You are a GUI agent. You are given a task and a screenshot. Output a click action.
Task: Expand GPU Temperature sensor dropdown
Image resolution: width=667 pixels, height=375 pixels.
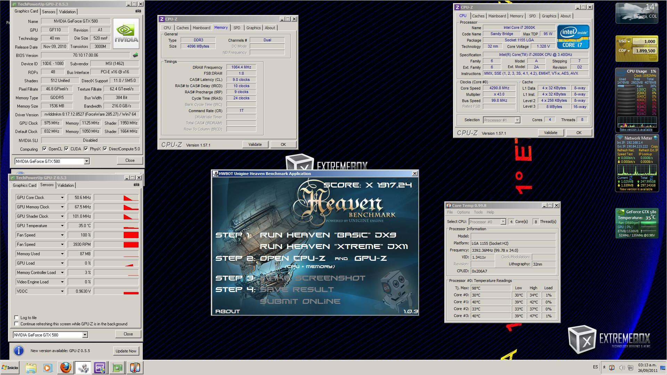(x=62, y=226)
